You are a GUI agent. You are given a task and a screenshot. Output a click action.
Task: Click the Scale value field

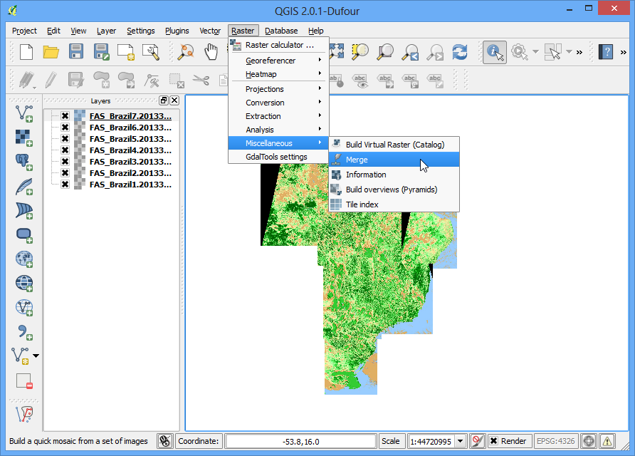[431, 442]
